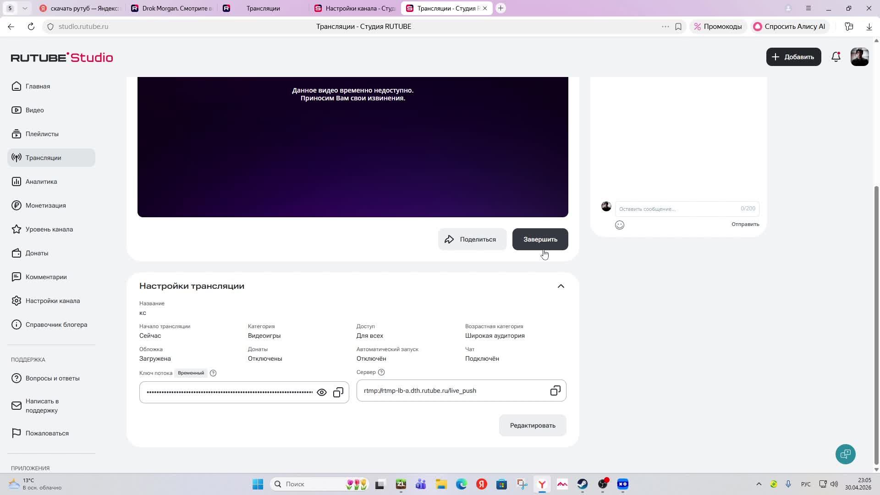The image size is (880, 495).
Task: Click the stream key help icon
Action: [213, 373]
